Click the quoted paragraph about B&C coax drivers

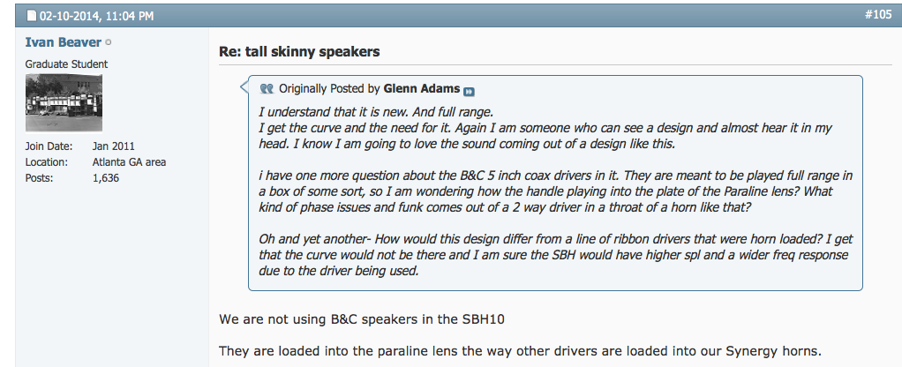click(x=556, y=191)
